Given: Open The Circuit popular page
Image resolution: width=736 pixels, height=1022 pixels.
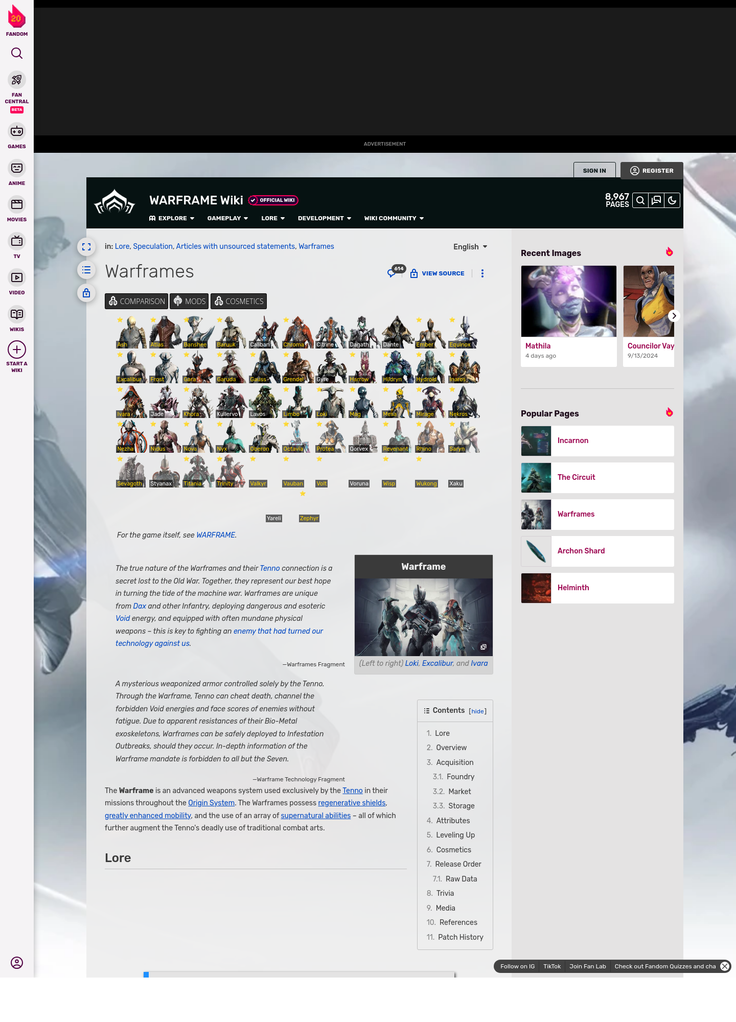Looking at the screenshot, I should pyautogui.click(x=597, y=478).
